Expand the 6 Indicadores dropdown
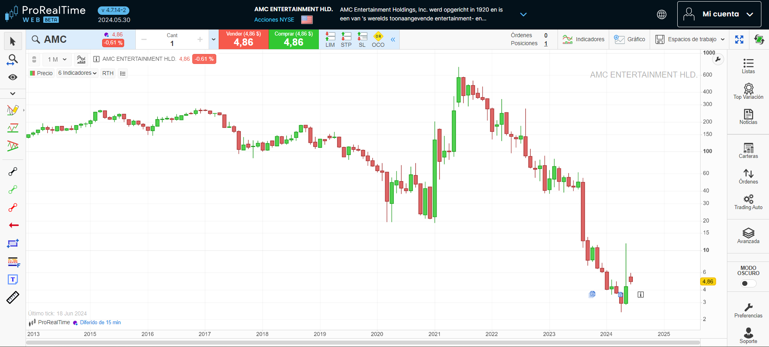Screen dimensions: 769x347 [x=77, y=73]
